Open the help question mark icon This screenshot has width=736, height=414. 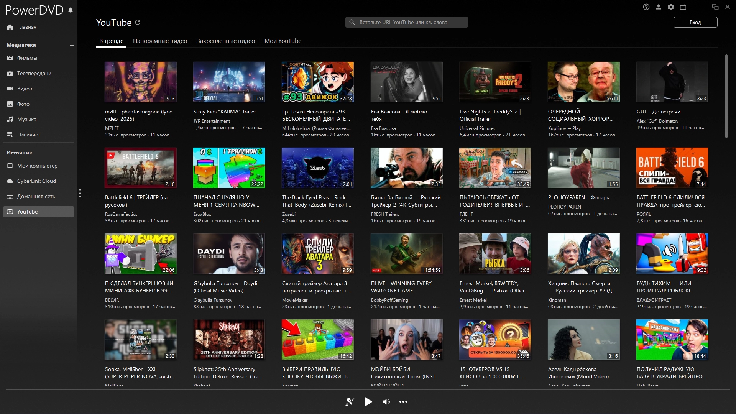pos(646,7)
